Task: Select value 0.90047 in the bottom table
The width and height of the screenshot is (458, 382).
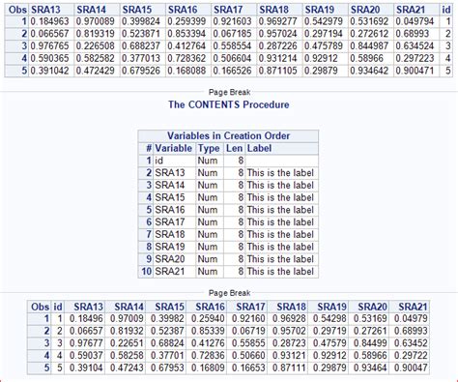Action: click(x=411, y=367)
